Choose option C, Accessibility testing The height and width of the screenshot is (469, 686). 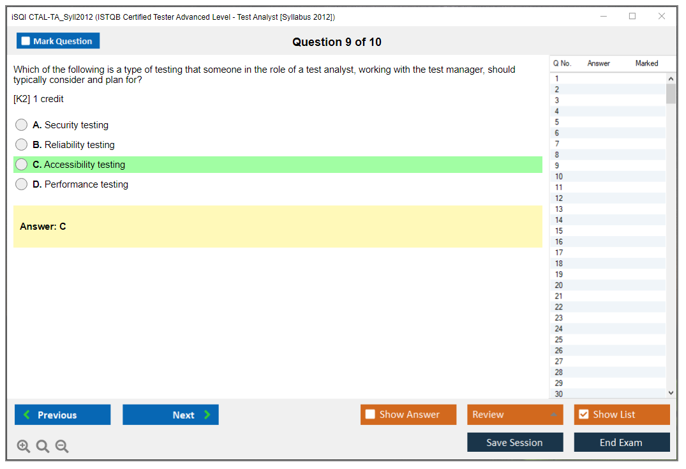[x=22, y=165]
